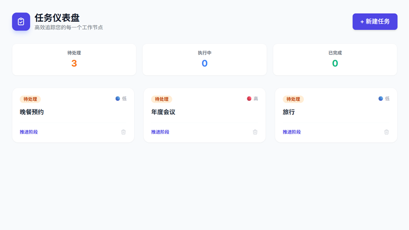The image size is (409, 230).
Task: Click the 待处理 status badge on 旅行
Action: 293,99
